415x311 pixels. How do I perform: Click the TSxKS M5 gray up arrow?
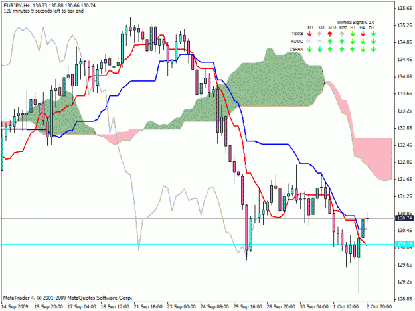pyautogui.click(x=320, y=34)
